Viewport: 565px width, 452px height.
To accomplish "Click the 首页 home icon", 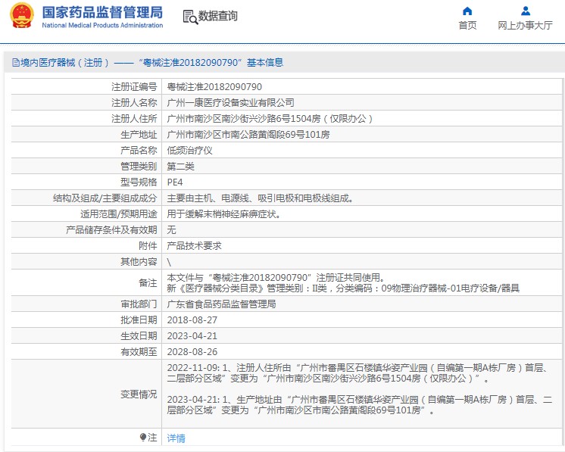I will [x=467, y=11].
